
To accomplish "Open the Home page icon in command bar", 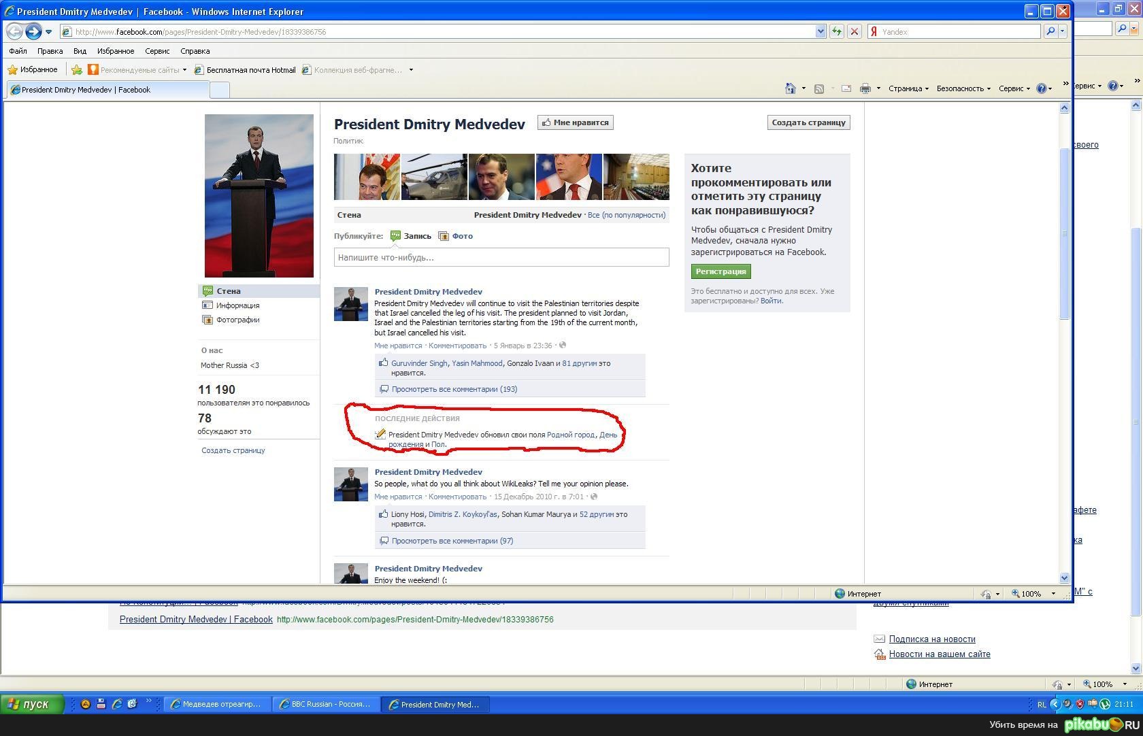I will [790, 88].
